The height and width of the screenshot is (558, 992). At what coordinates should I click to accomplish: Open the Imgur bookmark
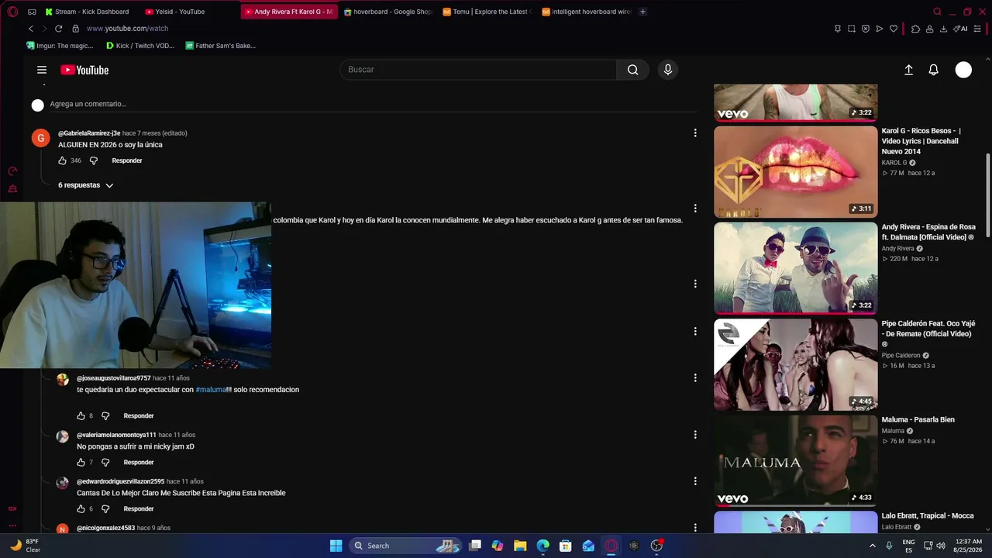pos(60,46)
